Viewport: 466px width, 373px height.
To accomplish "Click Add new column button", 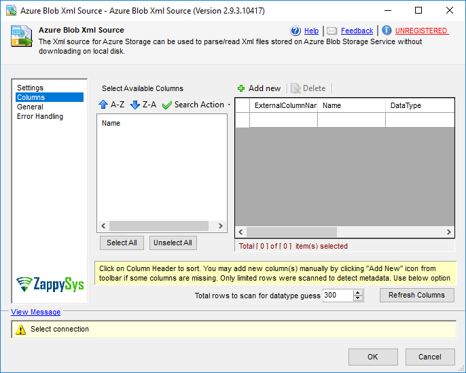I will [x=259, y=88].
